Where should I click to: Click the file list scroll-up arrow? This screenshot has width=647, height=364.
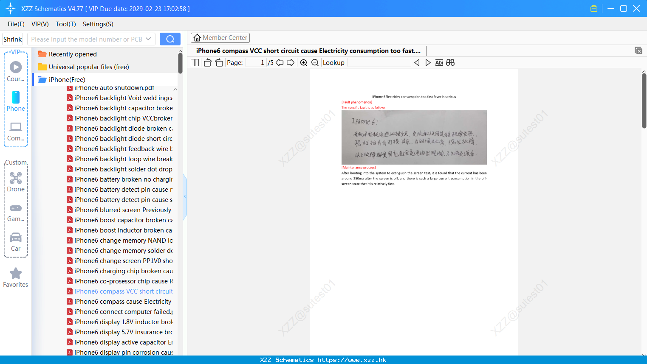click(x=175, y=90)
